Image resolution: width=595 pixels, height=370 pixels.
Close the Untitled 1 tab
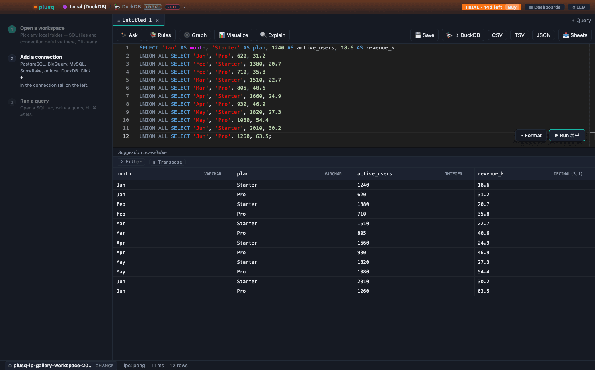[x=157, y=21]
